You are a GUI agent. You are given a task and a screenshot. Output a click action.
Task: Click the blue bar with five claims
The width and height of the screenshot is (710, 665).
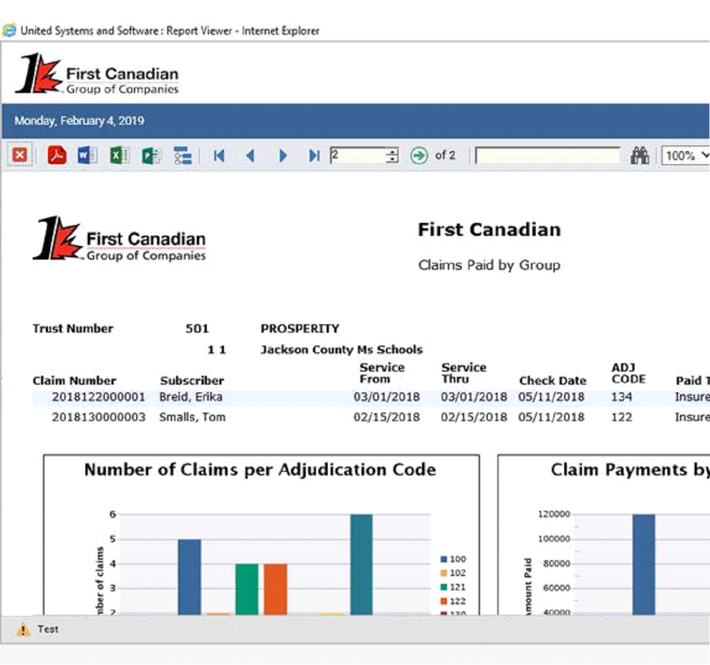point(189,577)
